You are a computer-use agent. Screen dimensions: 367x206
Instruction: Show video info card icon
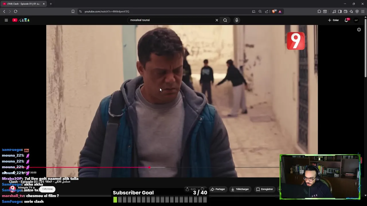pos(359,29)
